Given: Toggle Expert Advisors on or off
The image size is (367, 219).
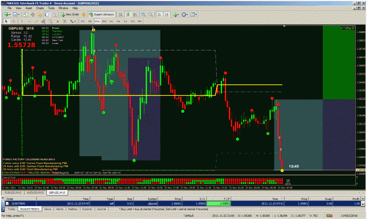Looking at the screenshot, I should pyautogui.click(x=102, y=15).
